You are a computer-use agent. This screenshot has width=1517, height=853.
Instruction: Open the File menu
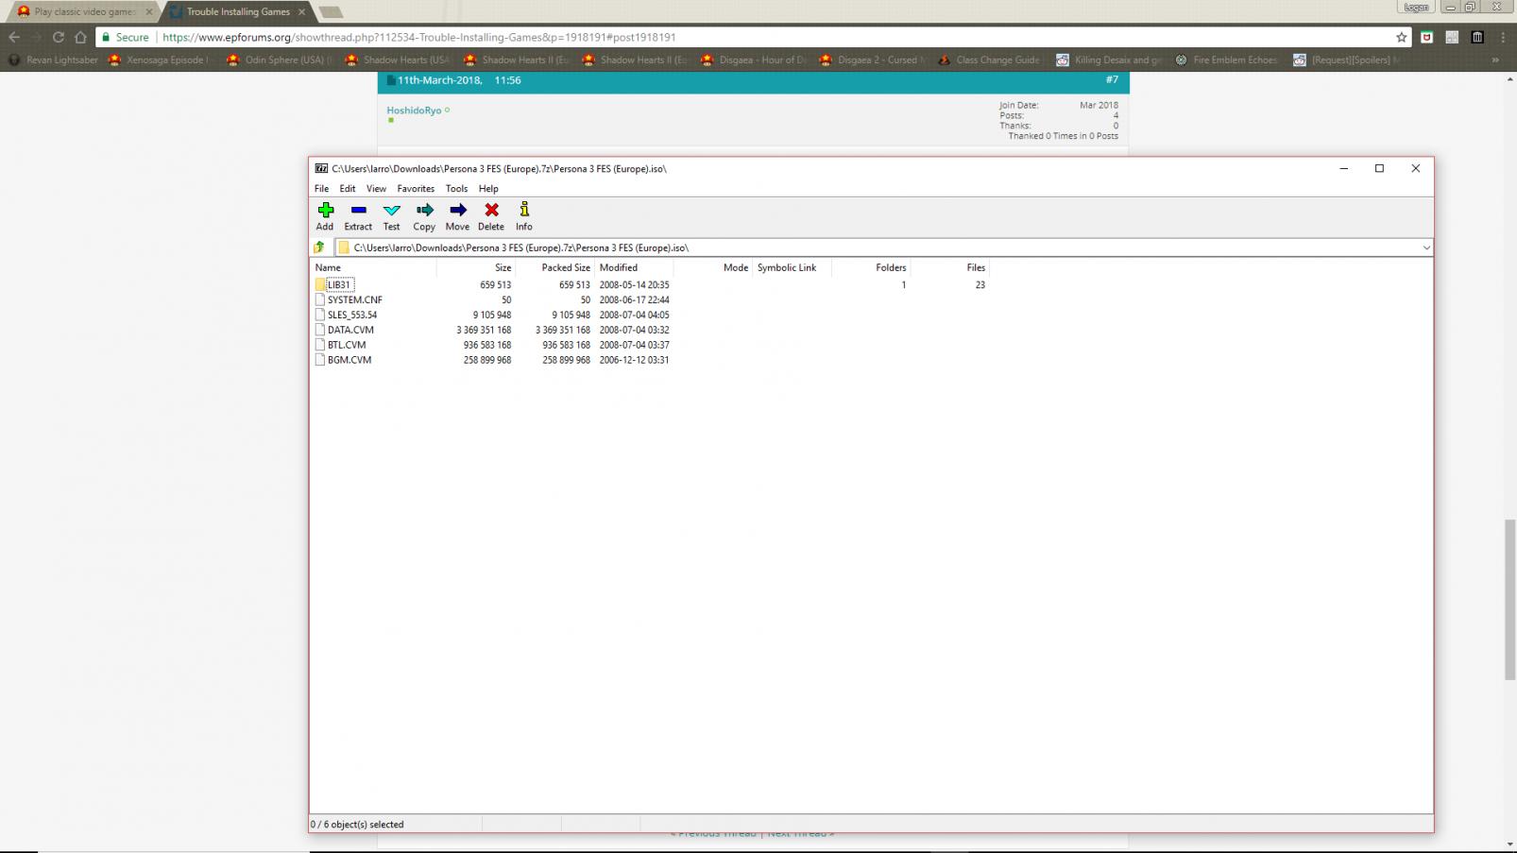point(321,188)
